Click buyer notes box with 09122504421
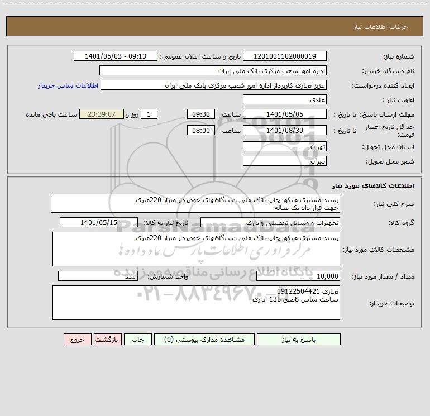Viewport: 430px width, 416px height. (x=196, y=303)
